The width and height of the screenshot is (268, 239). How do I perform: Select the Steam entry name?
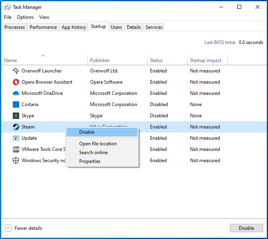(28, 127)
